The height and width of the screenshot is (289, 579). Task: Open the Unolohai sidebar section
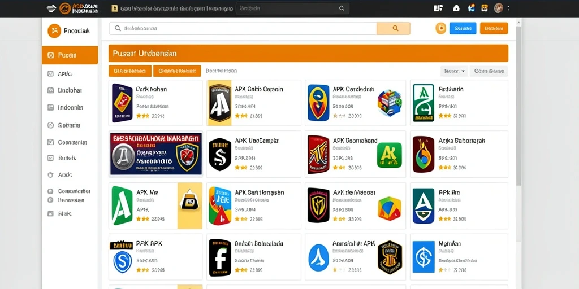click(x=70, y=90)
